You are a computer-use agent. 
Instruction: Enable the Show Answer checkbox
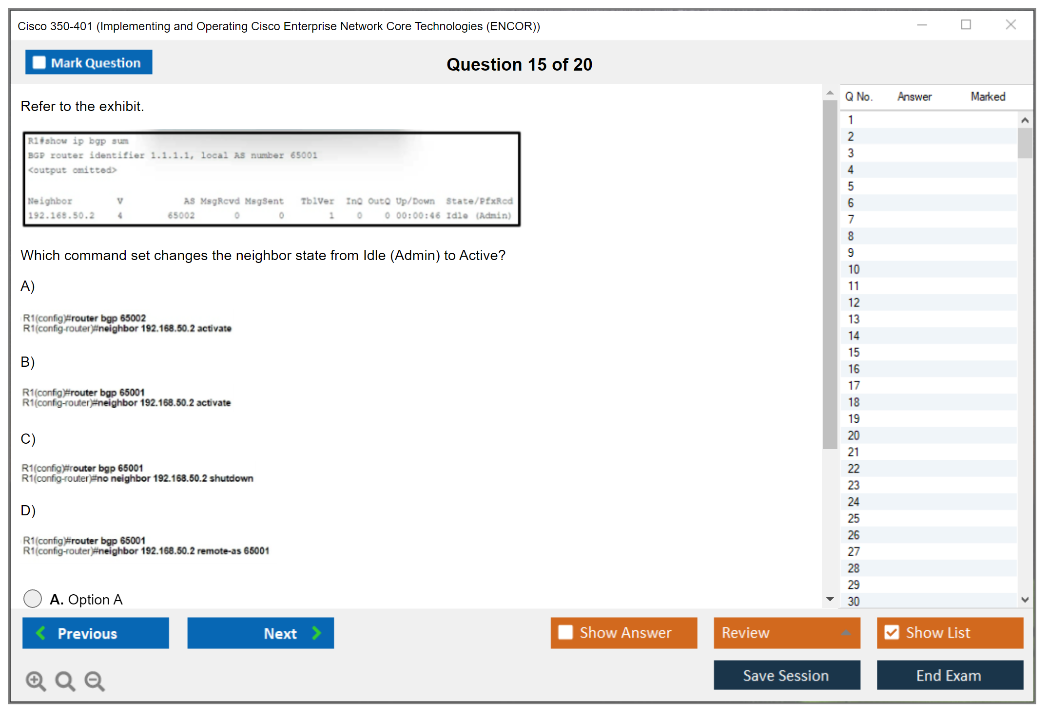pos(565,632)
